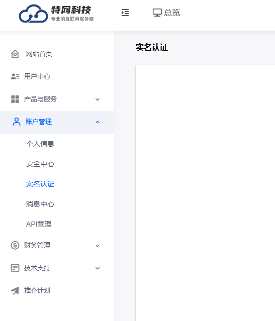Click the paper plane icon for 推介计划

coord(15,290)
